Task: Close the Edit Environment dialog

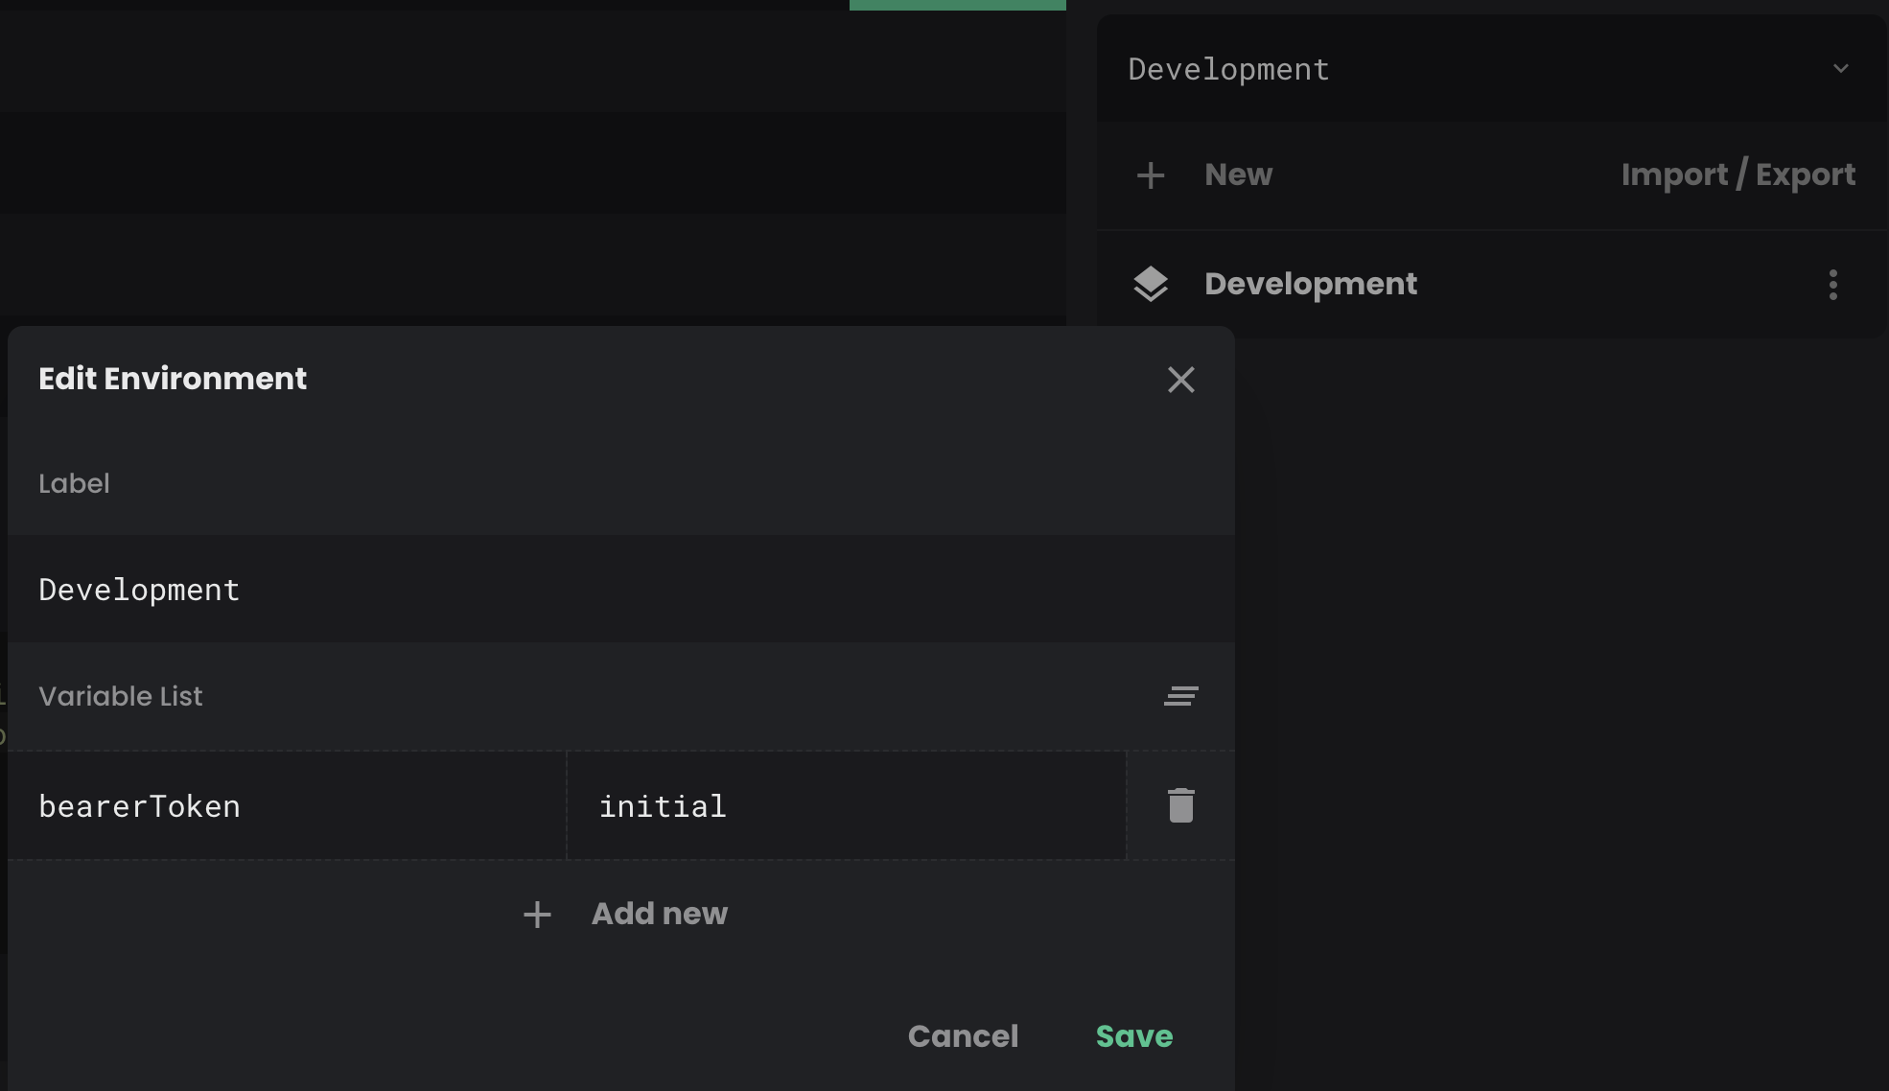Action: [x=1180, y=380]
